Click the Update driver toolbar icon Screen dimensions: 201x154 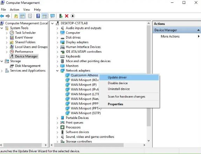pyautogui.click(x=61, y=16)
